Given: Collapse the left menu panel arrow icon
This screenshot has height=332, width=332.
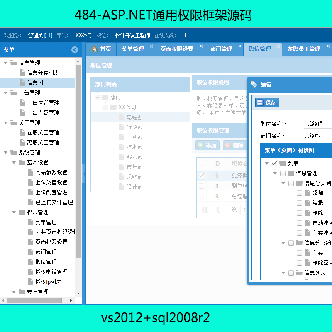Looking at the screenshot, I should (x=75, y=50).
